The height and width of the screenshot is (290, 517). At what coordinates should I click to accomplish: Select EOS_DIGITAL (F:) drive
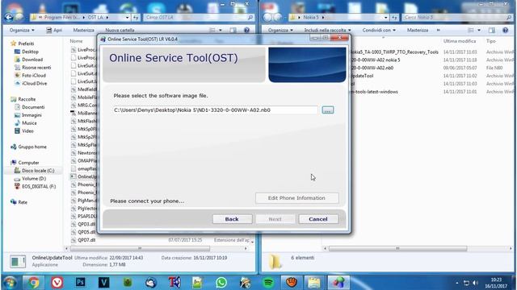click(39, 186)
